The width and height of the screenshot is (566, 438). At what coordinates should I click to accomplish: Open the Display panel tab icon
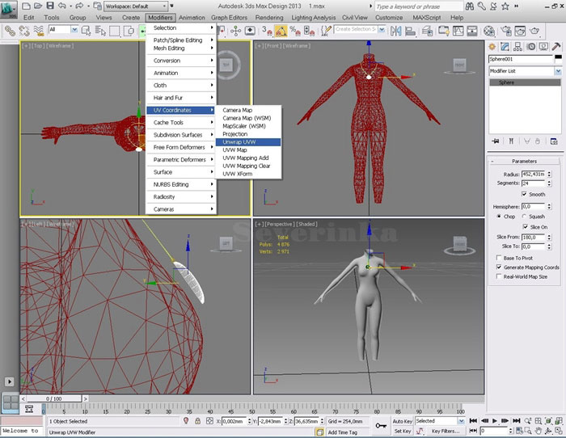[543, 47]
